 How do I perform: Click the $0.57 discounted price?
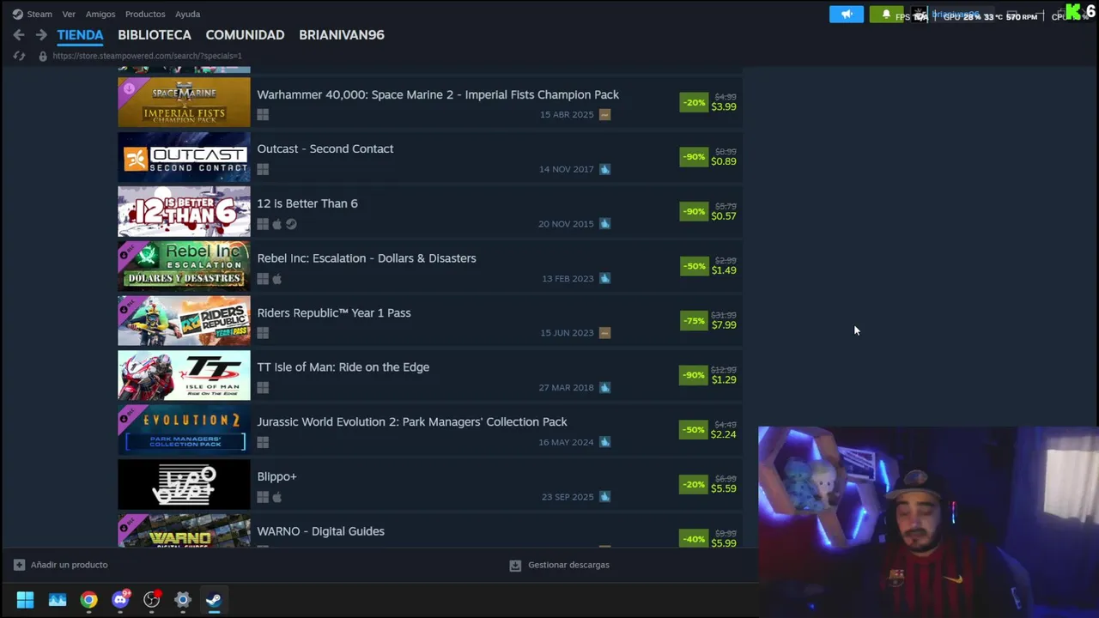(724, 216)
